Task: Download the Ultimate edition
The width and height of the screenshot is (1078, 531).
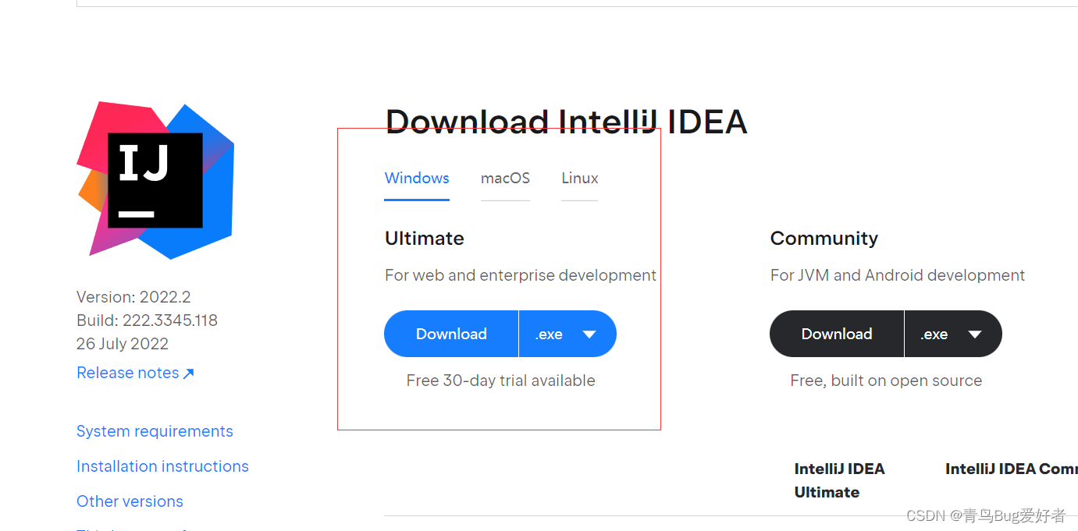Action: [451, 334]
